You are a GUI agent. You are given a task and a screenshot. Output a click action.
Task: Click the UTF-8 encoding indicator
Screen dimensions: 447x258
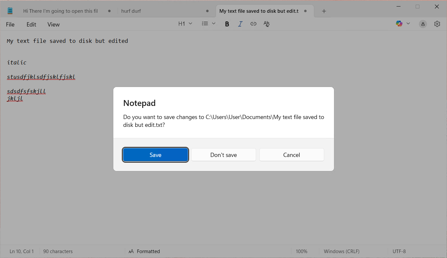399,251
